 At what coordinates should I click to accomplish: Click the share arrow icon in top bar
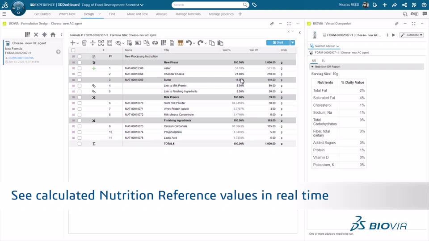(x=395, y=5)
